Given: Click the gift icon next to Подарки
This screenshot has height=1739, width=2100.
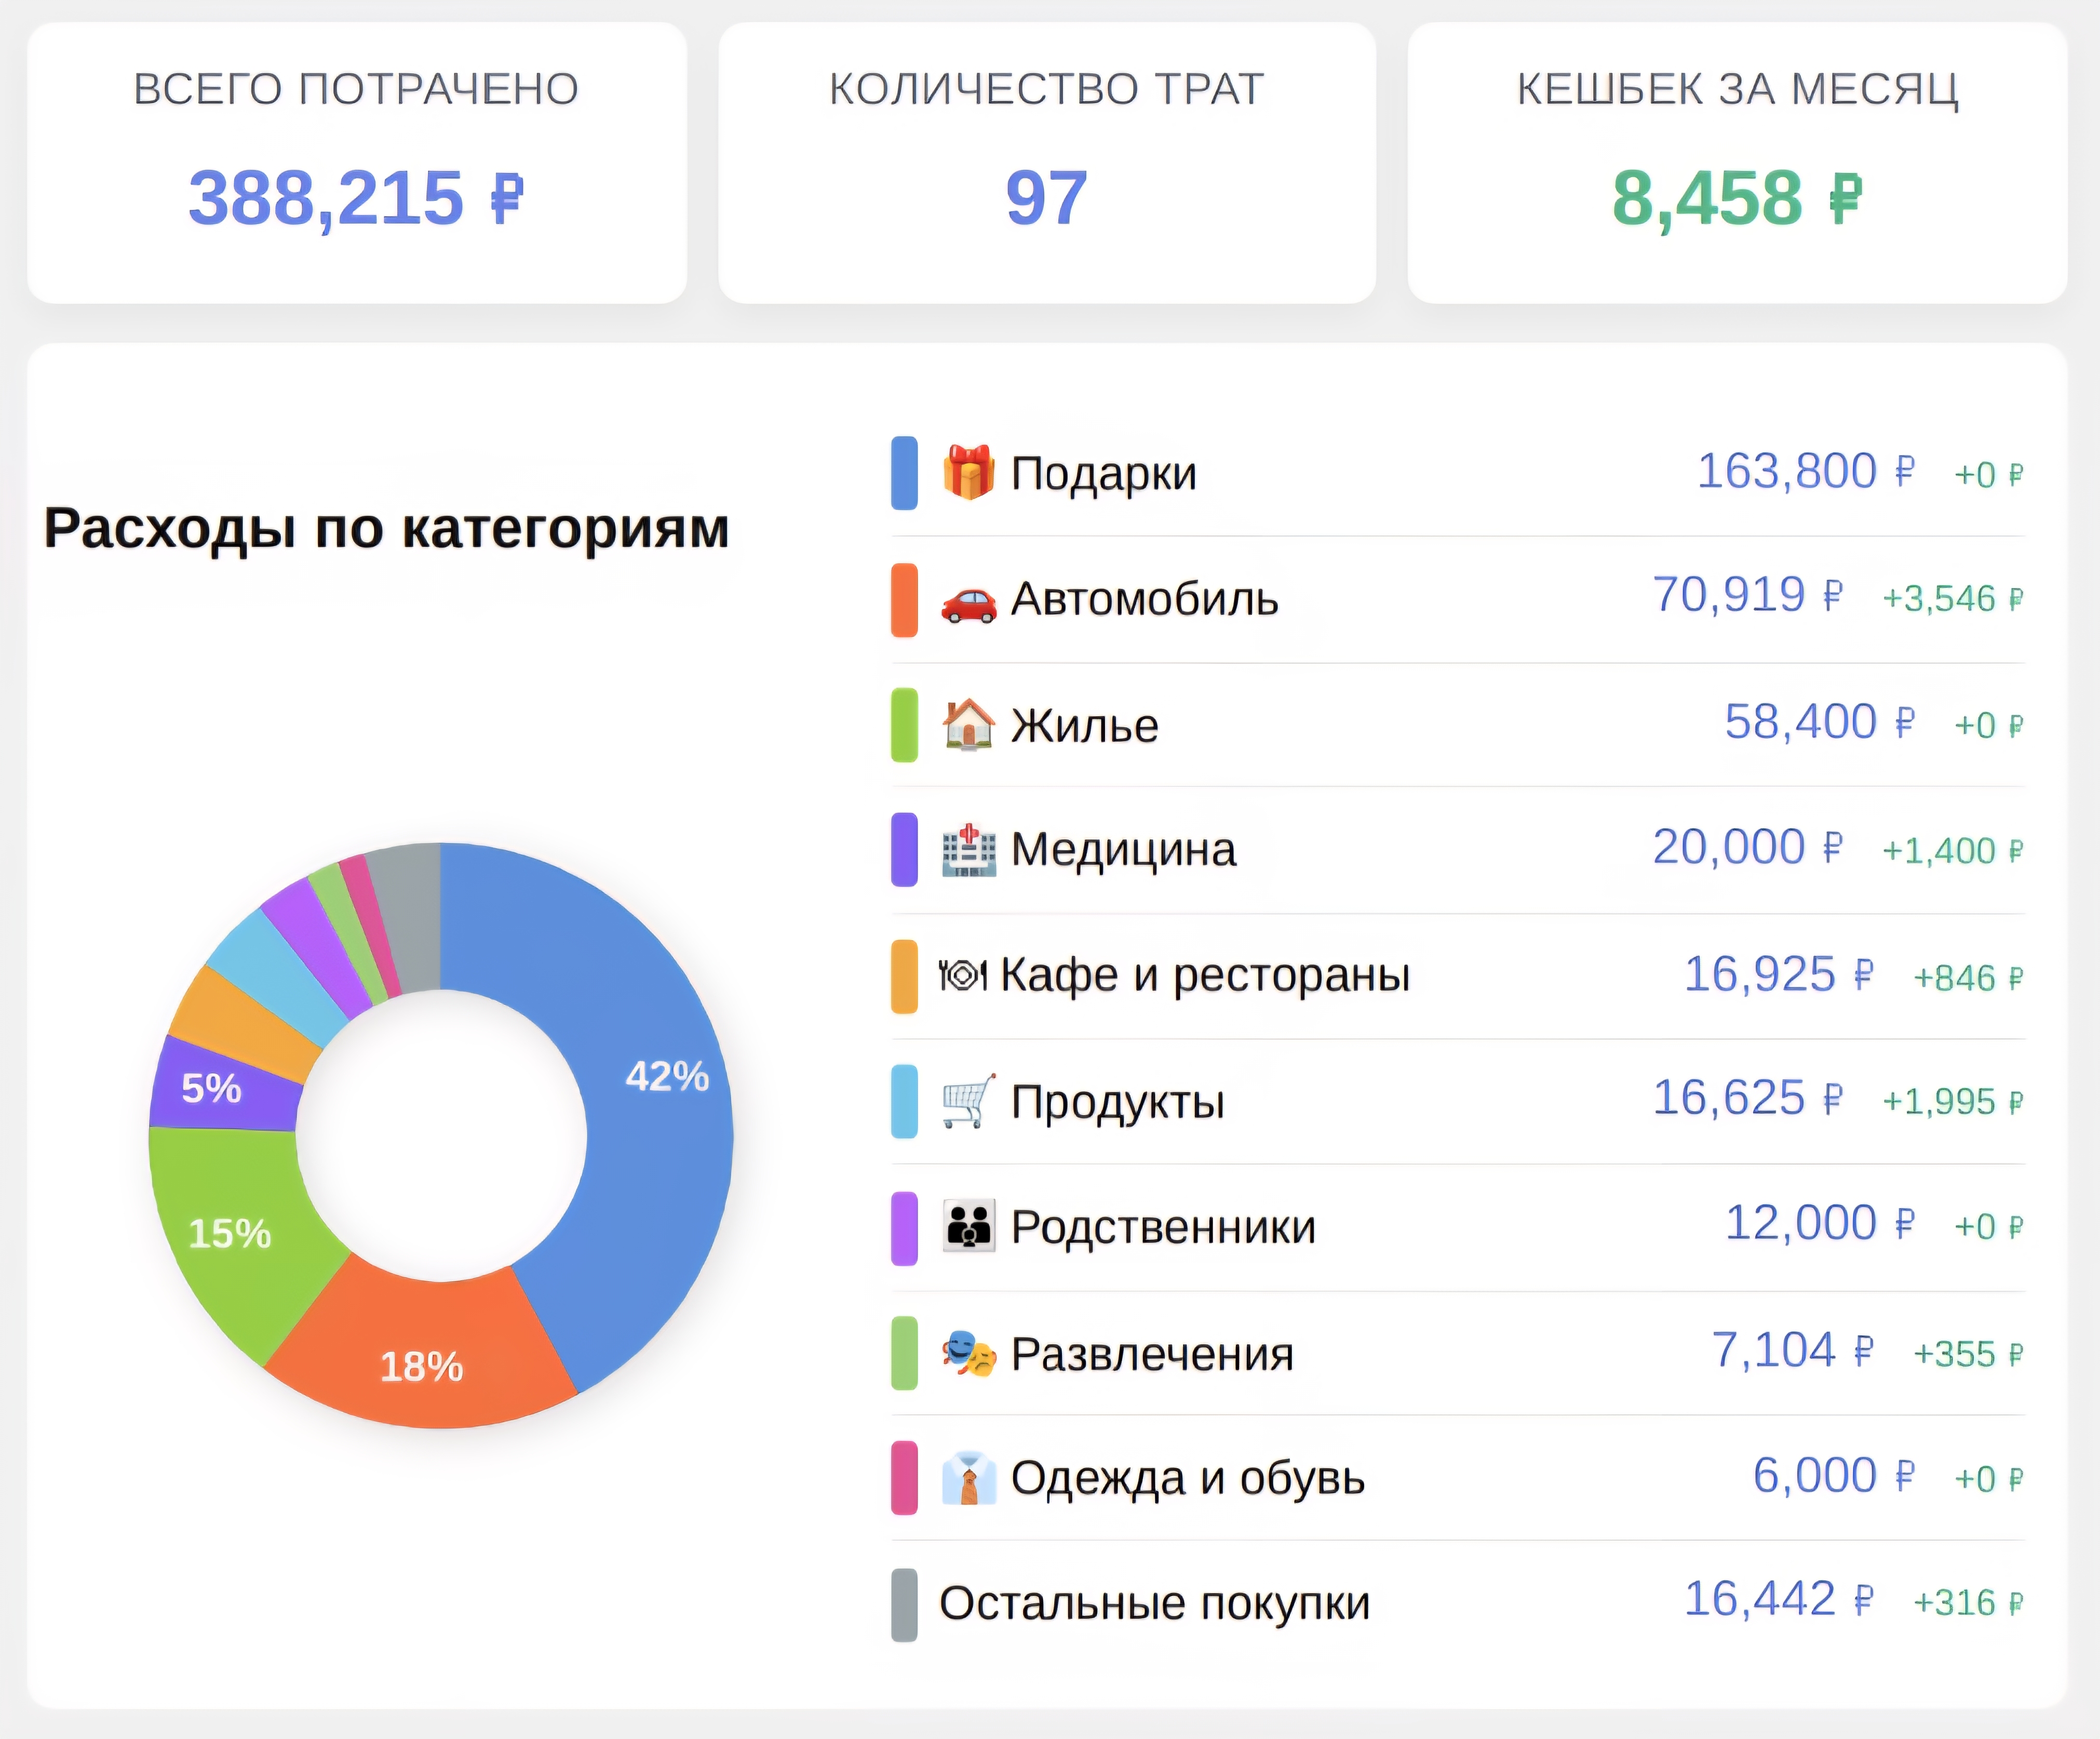Looking at the screenshot, I should coord(967,473).
